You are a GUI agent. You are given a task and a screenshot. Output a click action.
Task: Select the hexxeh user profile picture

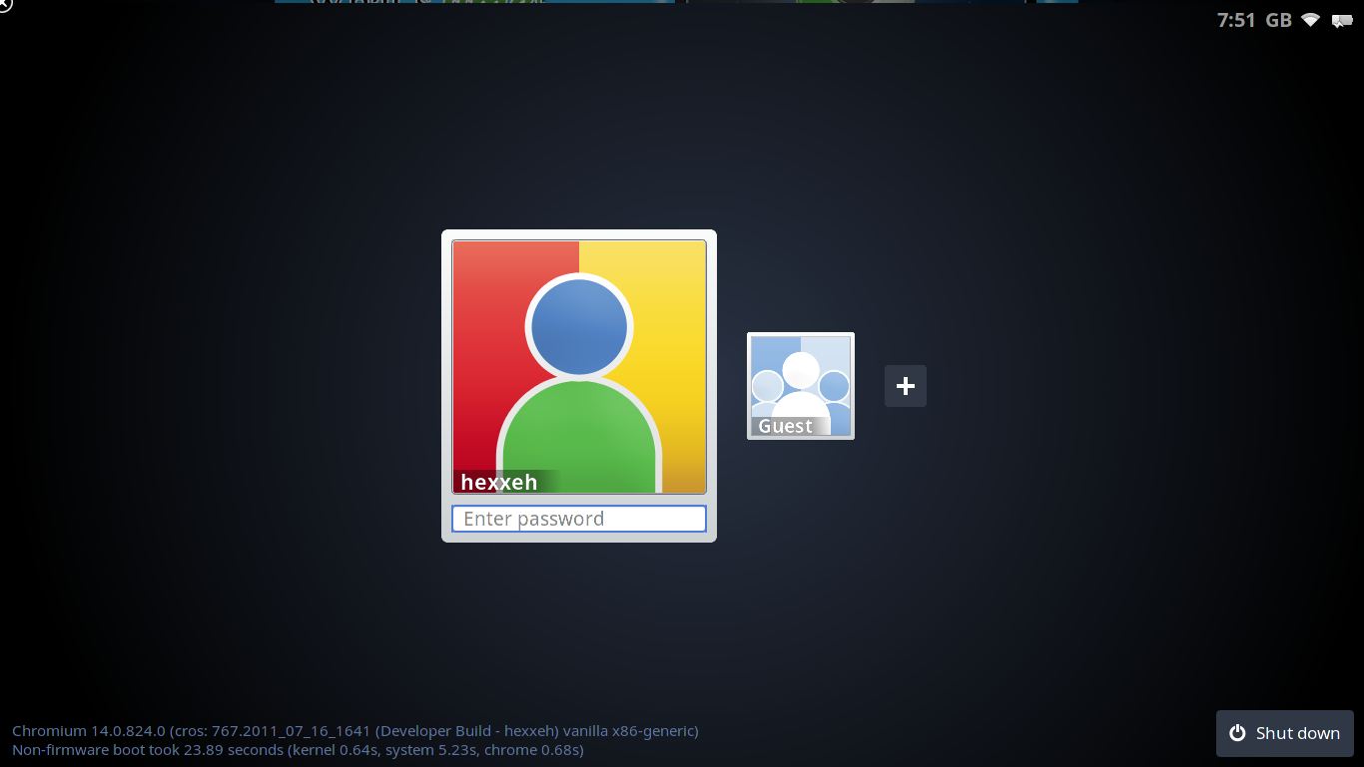pyautogui.click(x=579, y=366)
